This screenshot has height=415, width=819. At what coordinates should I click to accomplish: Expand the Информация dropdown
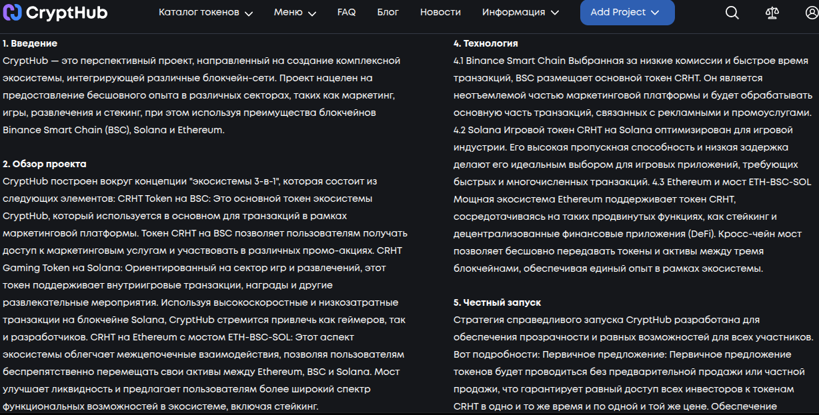520,13
